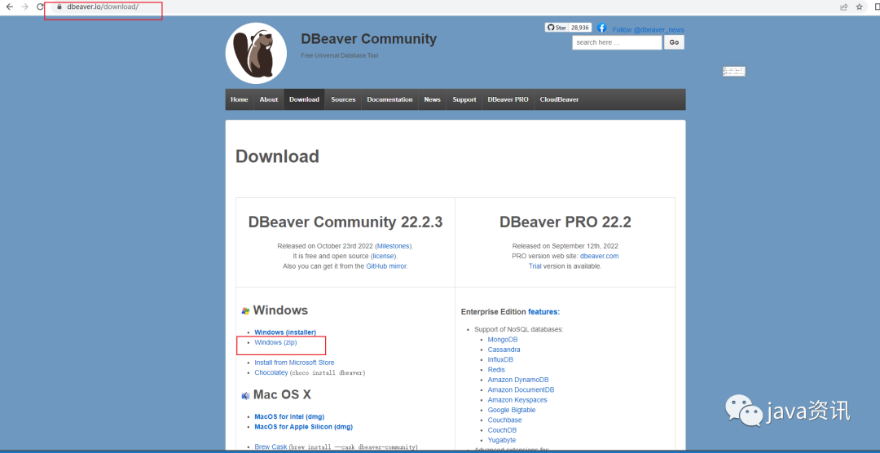This screenshot has width=880, height=453.
Task: Reload the page with the refresh icon
Action: tap(40, 7)
